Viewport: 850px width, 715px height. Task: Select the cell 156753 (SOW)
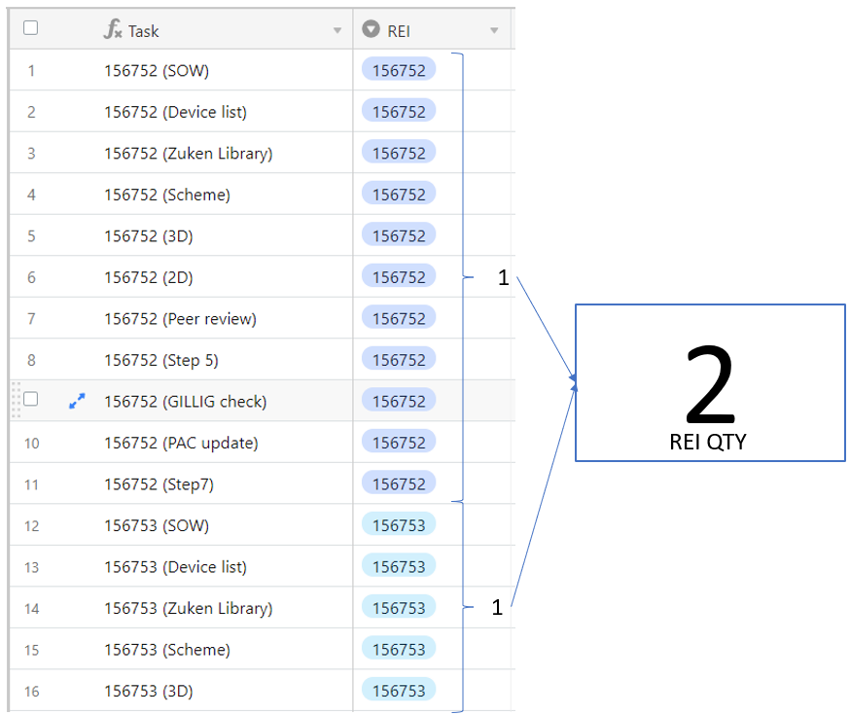157,526
